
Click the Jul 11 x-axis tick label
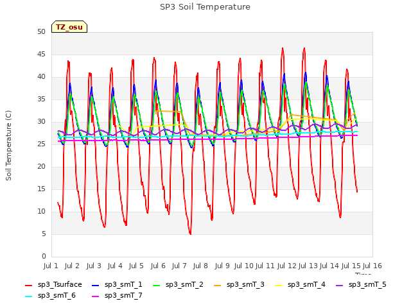pyautogui.click(x=265, y=266)
